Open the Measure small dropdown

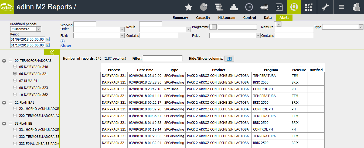coord(278,24)
